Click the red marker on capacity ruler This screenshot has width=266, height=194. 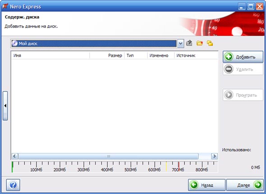179,167
